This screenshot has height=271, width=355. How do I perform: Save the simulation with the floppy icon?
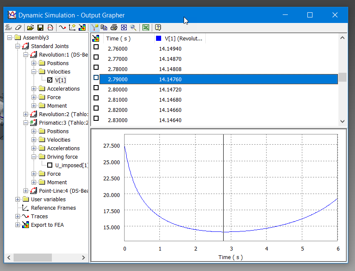(40, 27)
